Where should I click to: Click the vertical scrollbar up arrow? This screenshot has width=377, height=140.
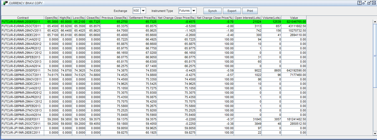(x=375, y=22)
